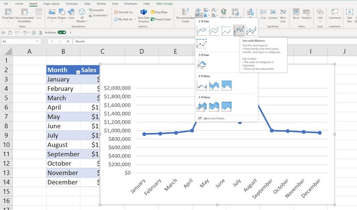This screenshot has width=357, height=210.
Task: Insert a PivotTable
Action: point(7,15)
